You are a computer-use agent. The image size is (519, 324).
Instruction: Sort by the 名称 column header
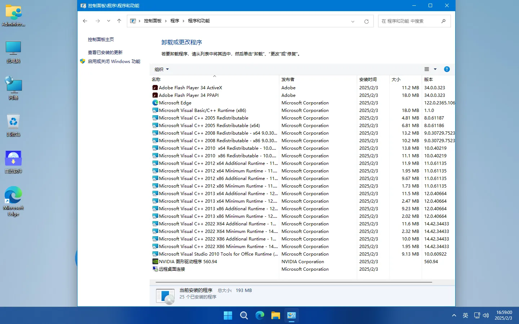point(214,79)
